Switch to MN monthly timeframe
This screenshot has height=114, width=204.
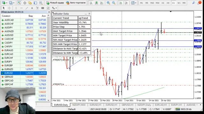tap(184, 3)
